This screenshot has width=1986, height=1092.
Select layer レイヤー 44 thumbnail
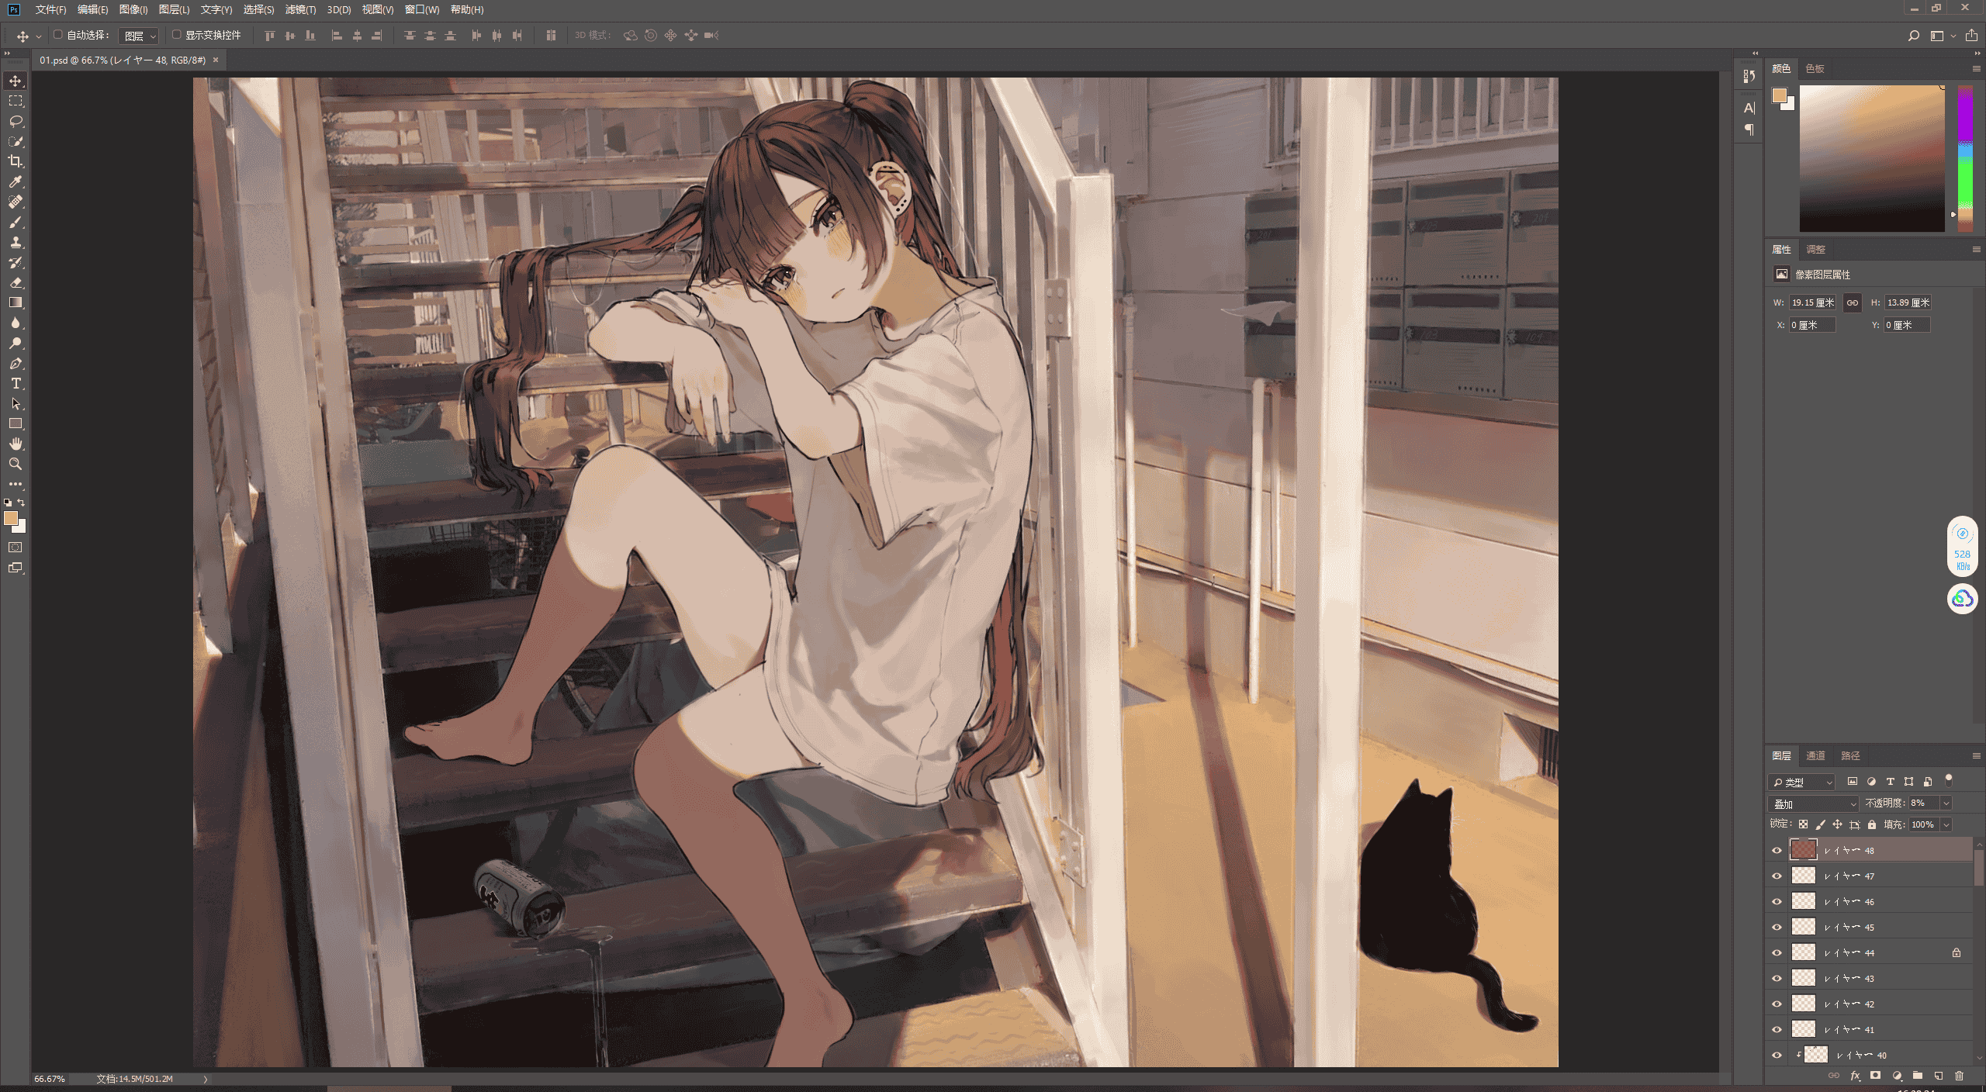(1803, 952)
